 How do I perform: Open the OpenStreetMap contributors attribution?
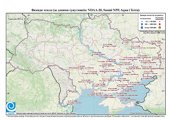[x=147, y=113]
